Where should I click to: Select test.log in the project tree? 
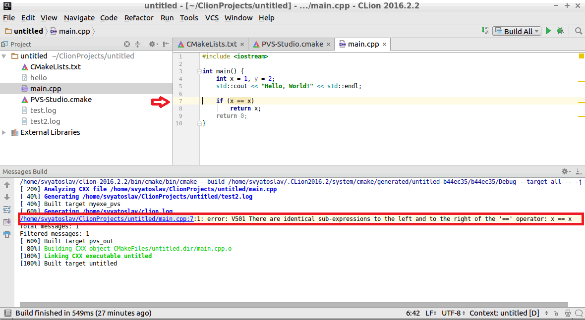tap(43, 110)
